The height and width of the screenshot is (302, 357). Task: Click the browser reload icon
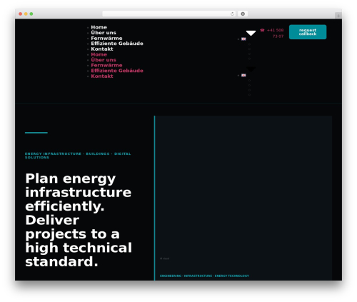(232, 14)
